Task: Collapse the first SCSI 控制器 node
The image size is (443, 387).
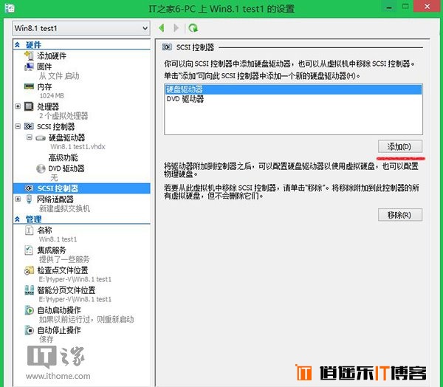Action: 18,126
